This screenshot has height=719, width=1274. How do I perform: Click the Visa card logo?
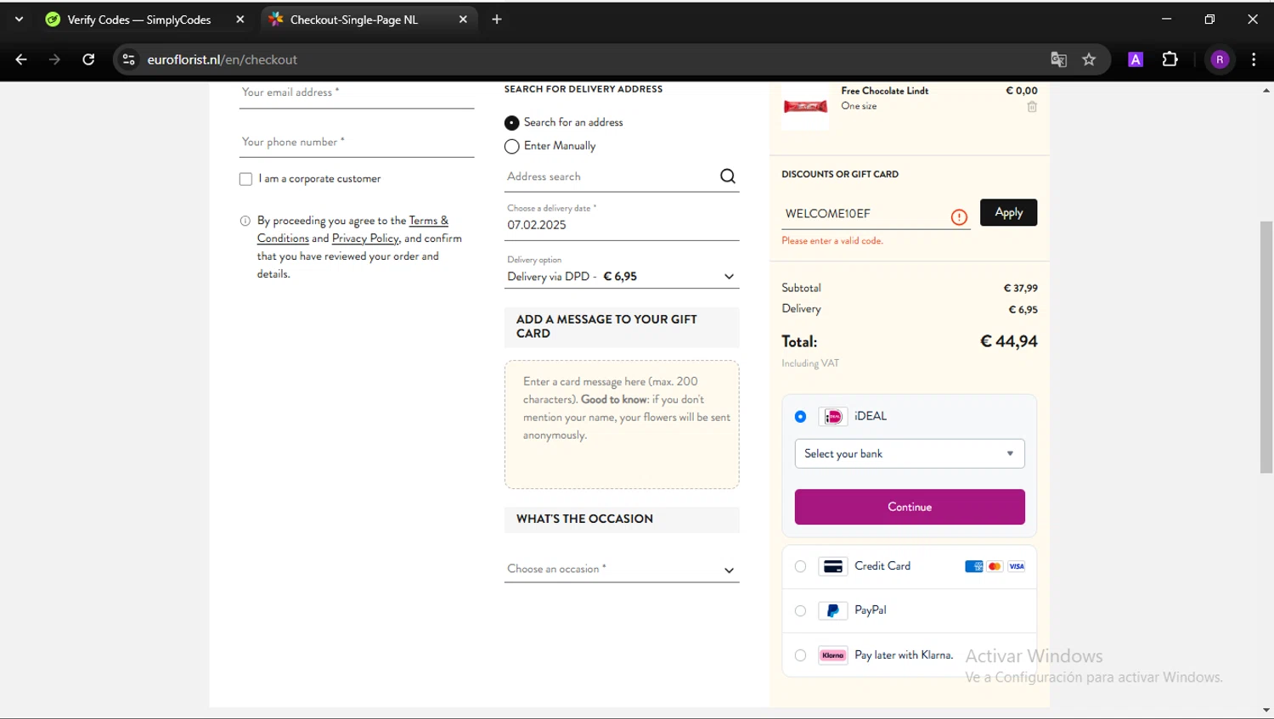coord(1017,566)
